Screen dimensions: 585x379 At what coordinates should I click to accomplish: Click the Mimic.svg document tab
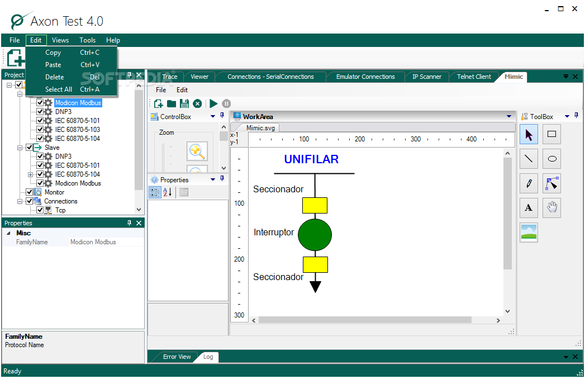(x=260, y=128)
